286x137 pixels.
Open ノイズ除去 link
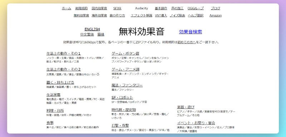[177, 16]
